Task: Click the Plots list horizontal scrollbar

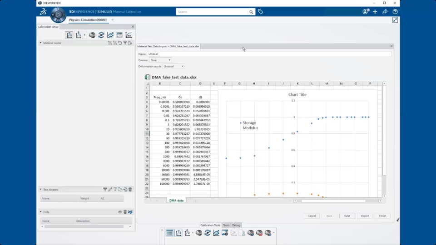Action: [84, 227]
